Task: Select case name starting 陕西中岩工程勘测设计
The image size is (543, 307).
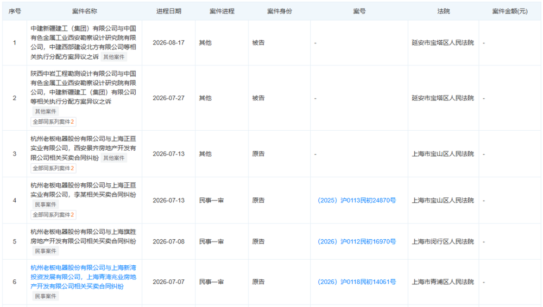Action: point(84,87)
